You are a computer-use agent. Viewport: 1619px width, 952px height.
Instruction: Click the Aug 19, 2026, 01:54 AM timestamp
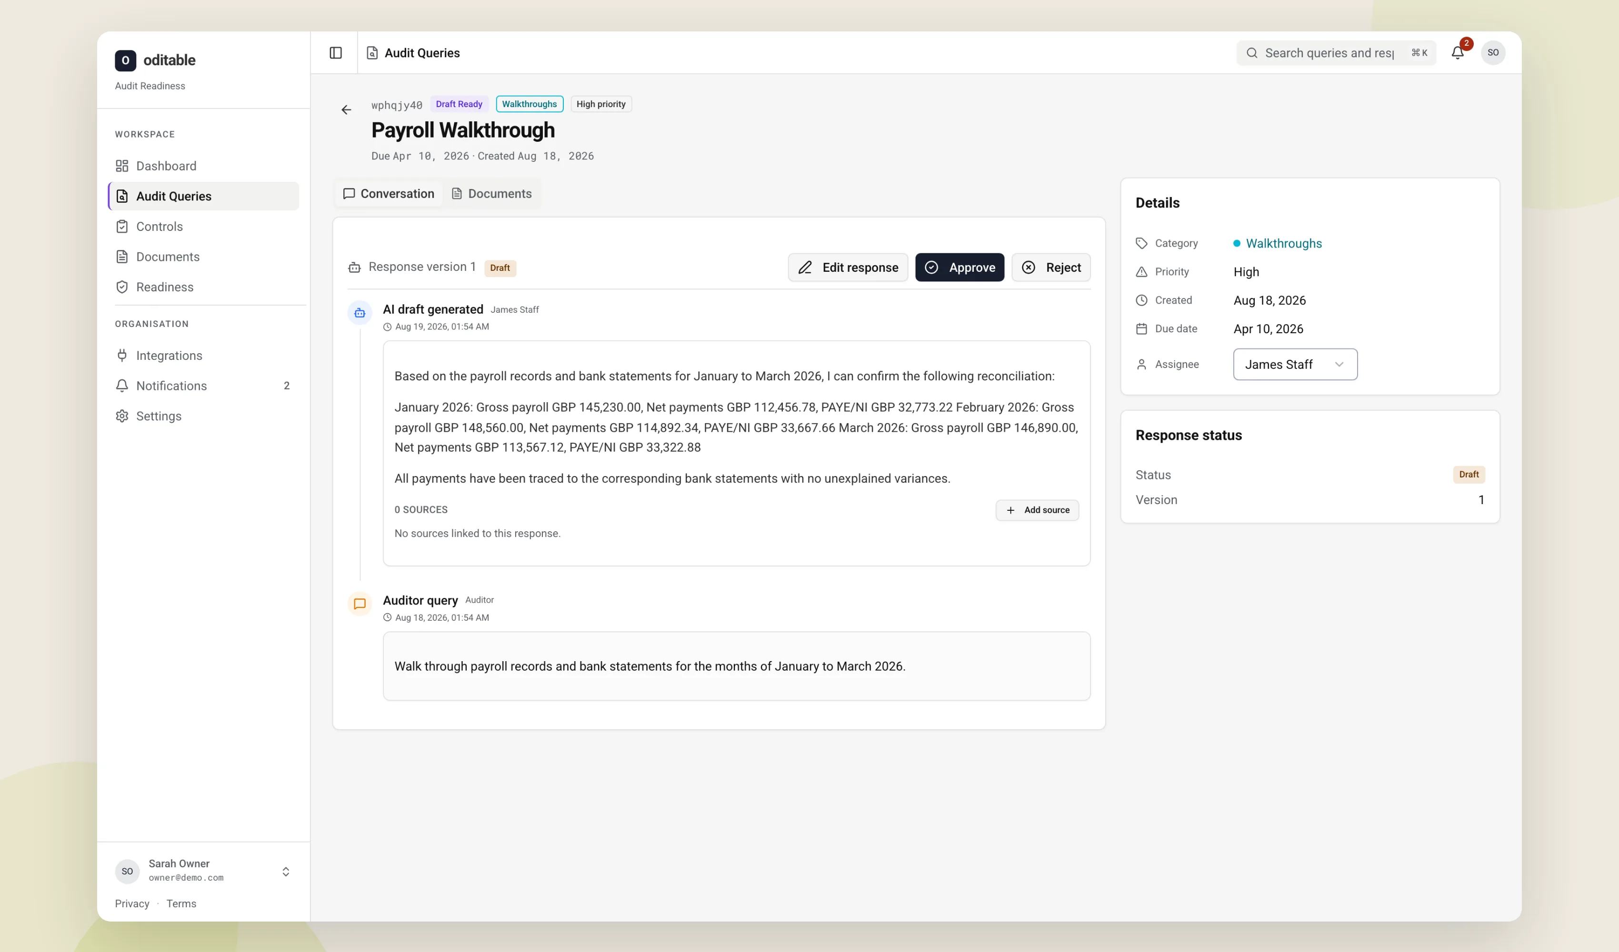click(x=442, y=327)
